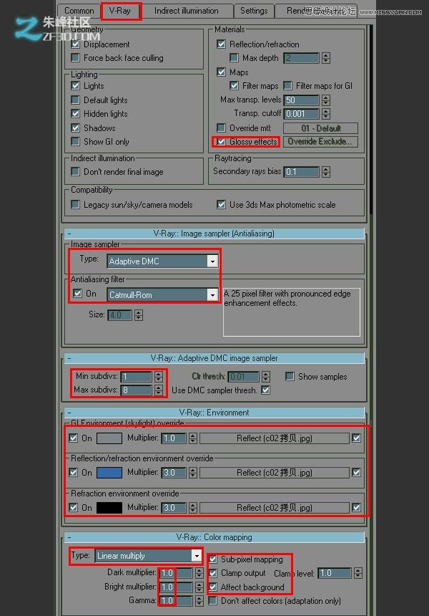The height and width of the screenshot is (616, 429).
Task: Enable Override mtl checkbox
Action: coord(221,128)
